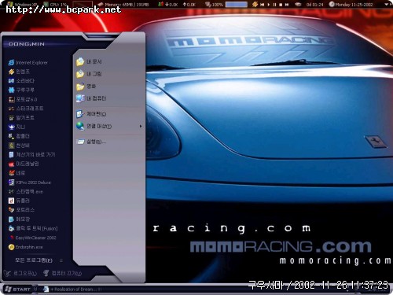Click the Monday 11-25-2002 date display
The height and width of the screenshot is (295, 393).
(x=351, y=5)
